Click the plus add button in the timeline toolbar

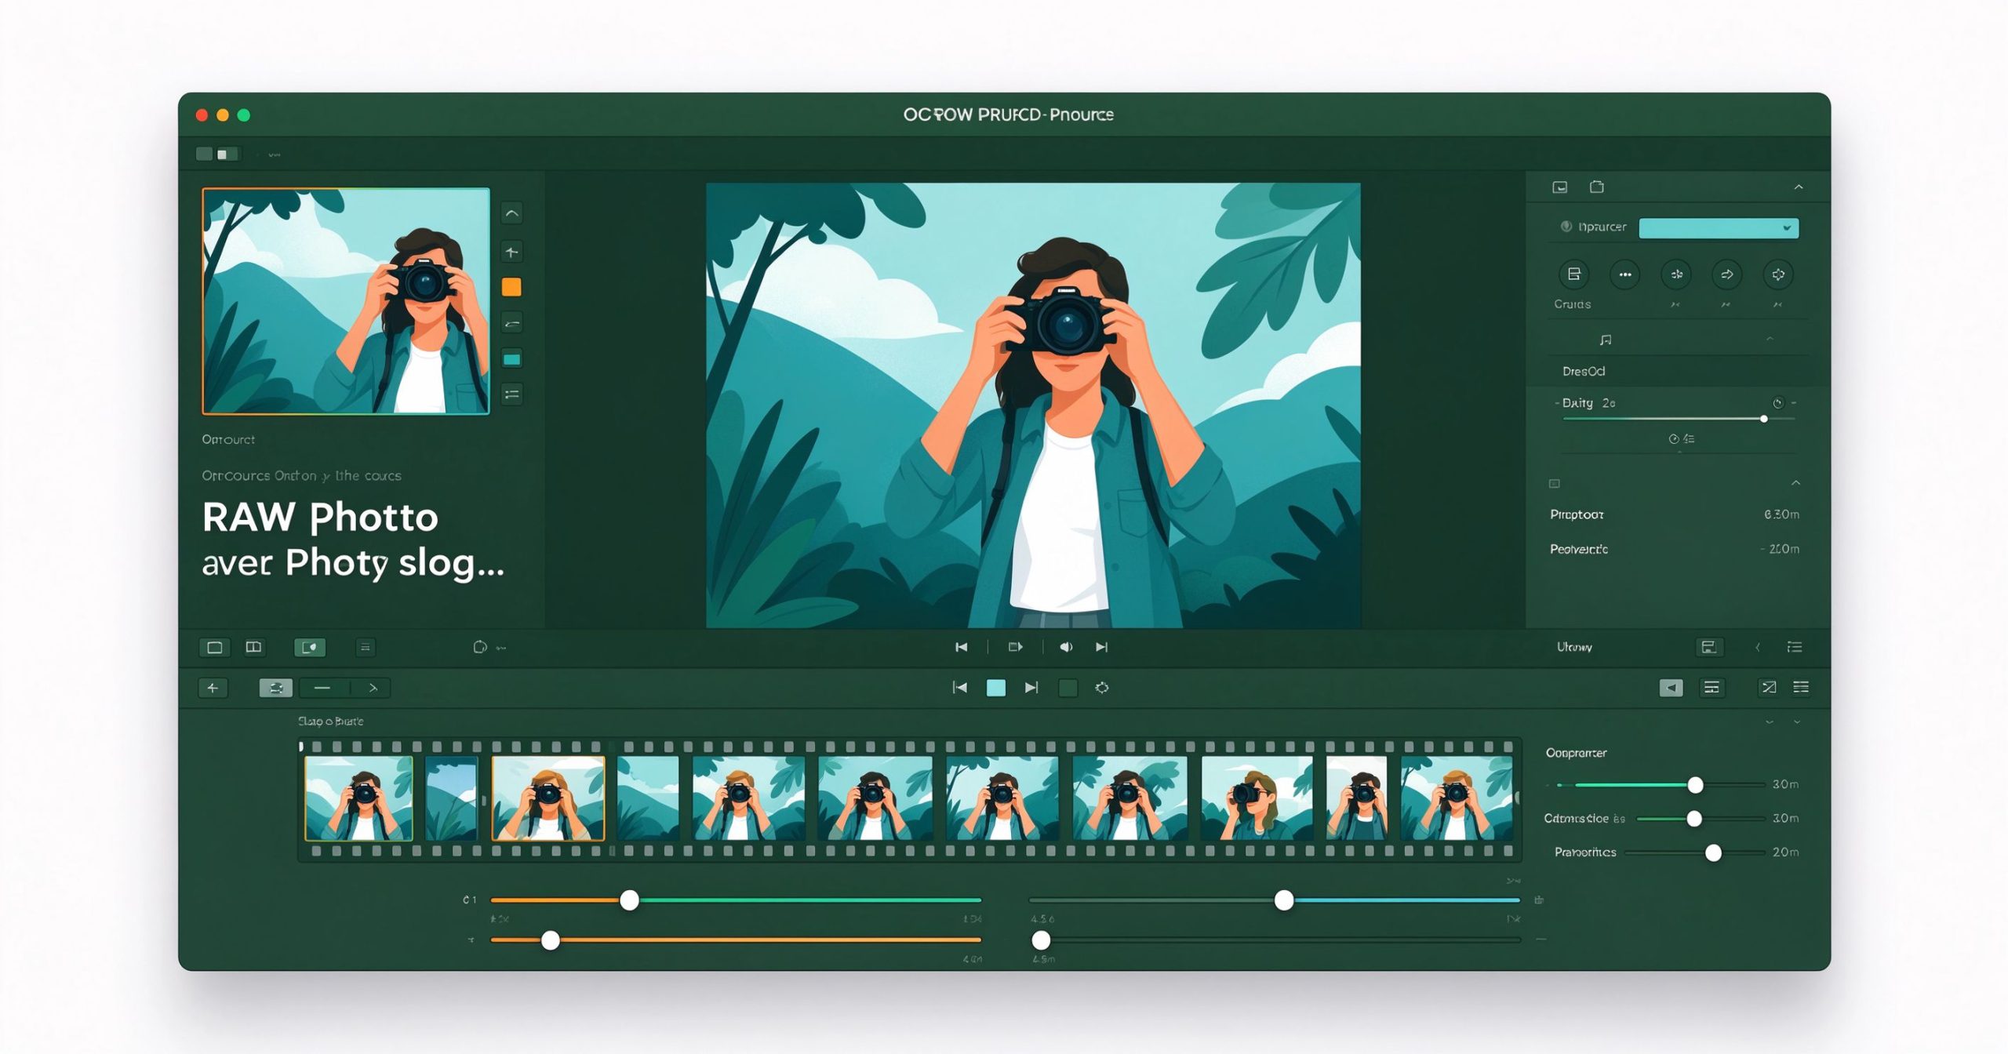click(213, 688)
